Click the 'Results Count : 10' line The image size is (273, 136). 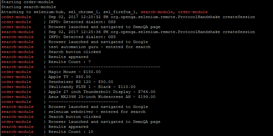point(71,132)
